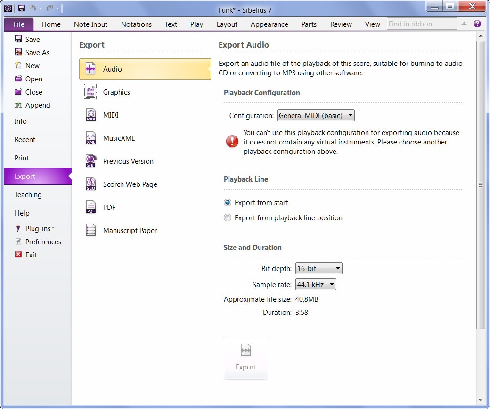
Task: Click the red warning exclamation icon
Action: (232, 141)
